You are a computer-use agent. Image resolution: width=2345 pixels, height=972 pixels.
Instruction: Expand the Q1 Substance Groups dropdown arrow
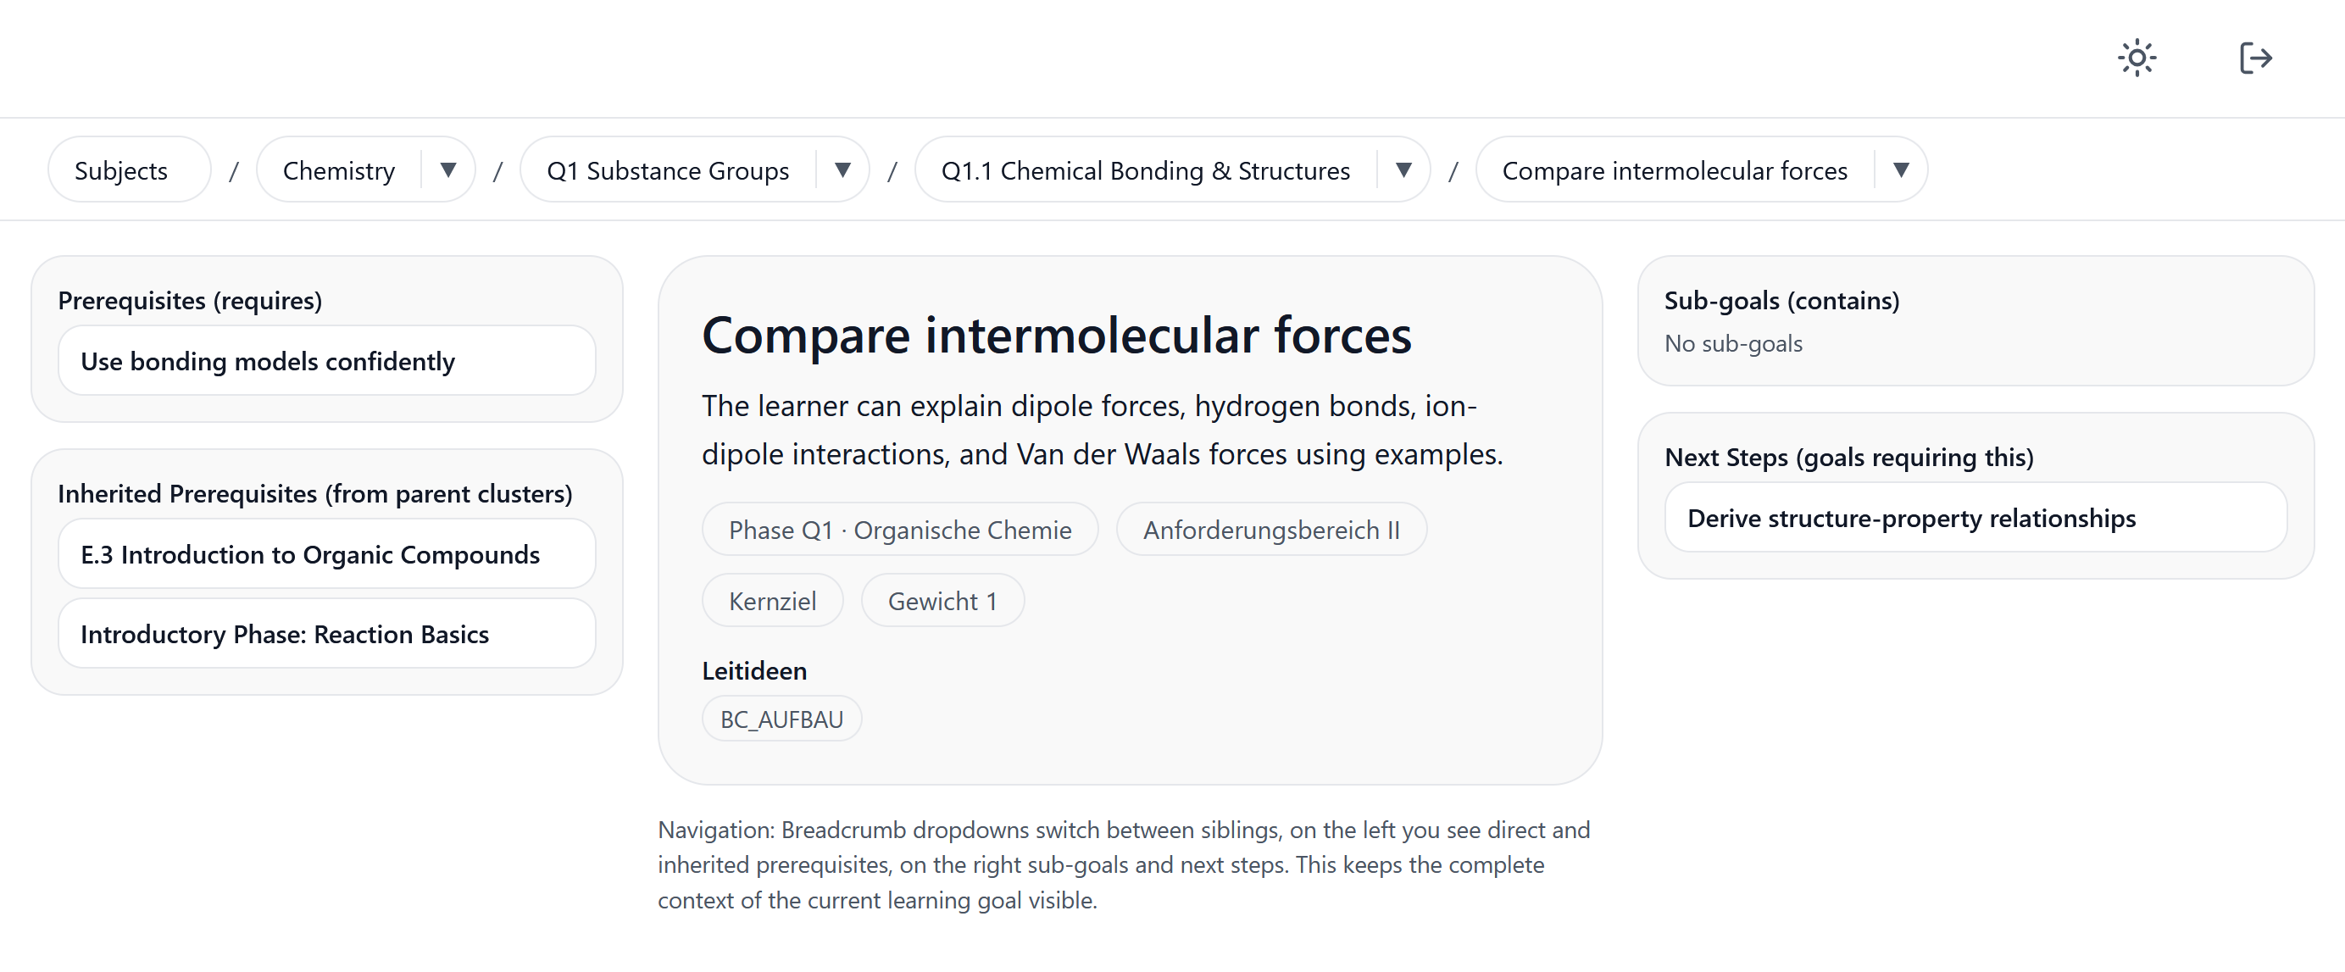coord(842,170)
